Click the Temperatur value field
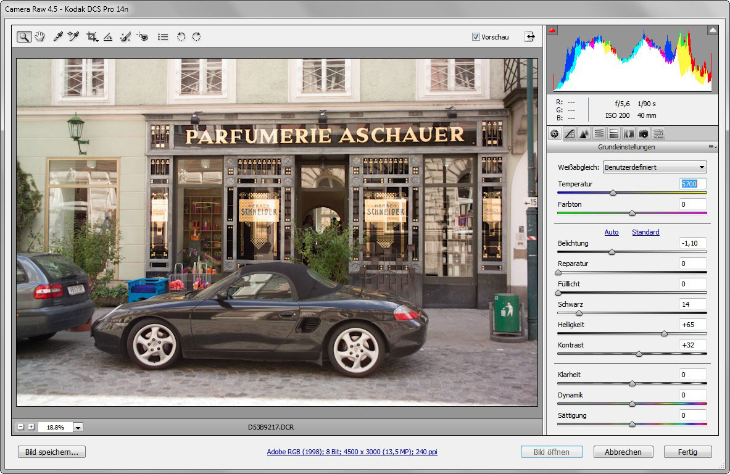 point(692,184)
